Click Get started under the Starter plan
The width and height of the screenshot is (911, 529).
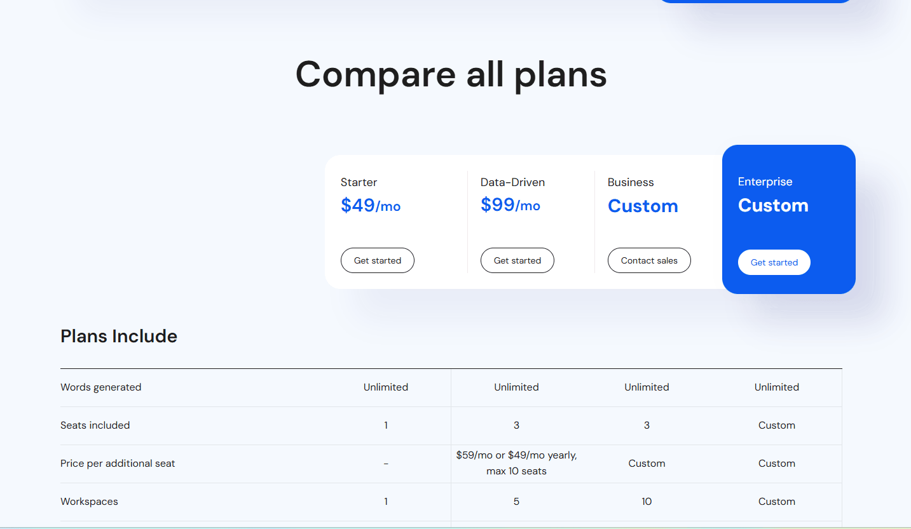point(377,260)
